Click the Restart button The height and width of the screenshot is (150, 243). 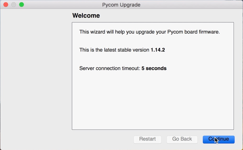click(x=147, y=139)
